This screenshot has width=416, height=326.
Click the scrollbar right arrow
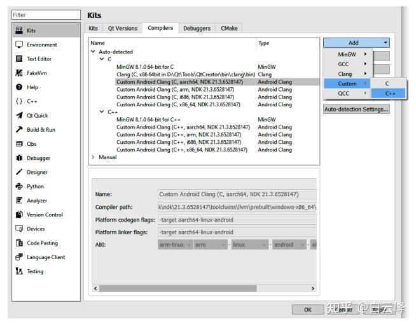coord(313,288)
